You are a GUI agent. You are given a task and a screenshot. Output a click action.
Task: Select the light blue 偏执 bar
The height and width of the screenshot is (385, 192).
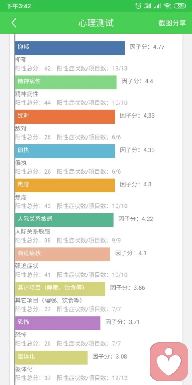[x=65, y=151]
